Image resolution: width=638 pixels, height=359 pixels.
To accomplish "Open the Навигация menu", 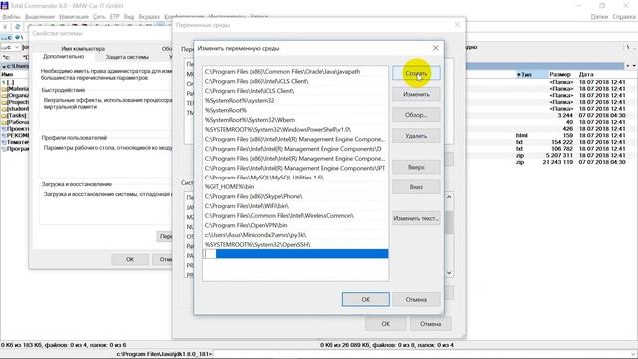I will click(x=74, y=17).
